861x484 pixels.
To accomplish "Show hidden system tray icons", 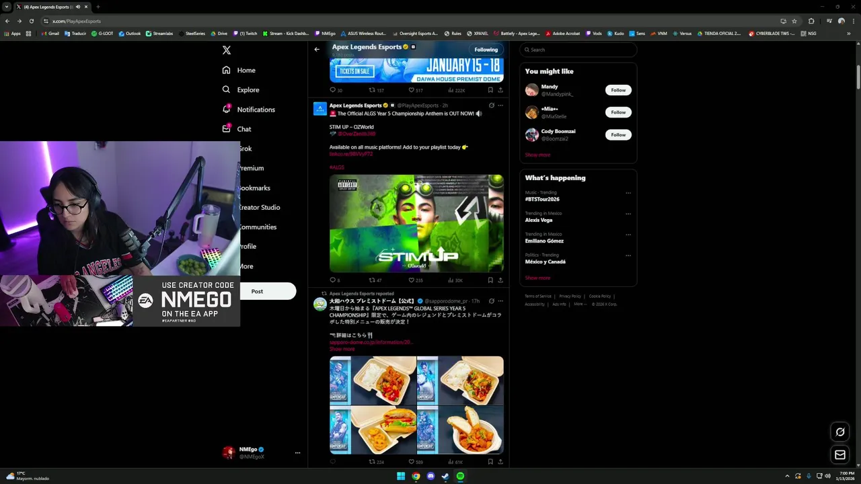I will [x=787, y=476].
